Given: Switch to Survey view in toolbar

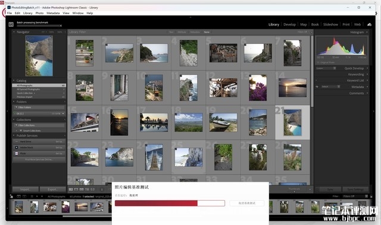Looking at the screenshot, I should pos(87,189).
